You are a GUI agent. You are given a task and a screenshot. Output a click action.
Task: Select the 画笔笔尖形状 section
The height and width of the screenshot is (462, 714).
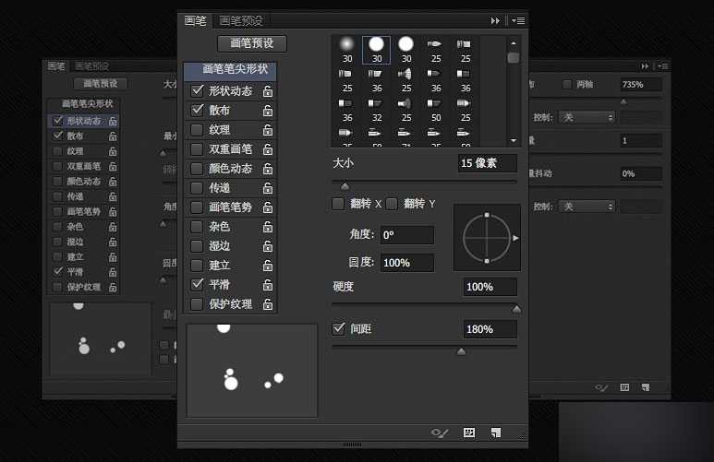230,68
